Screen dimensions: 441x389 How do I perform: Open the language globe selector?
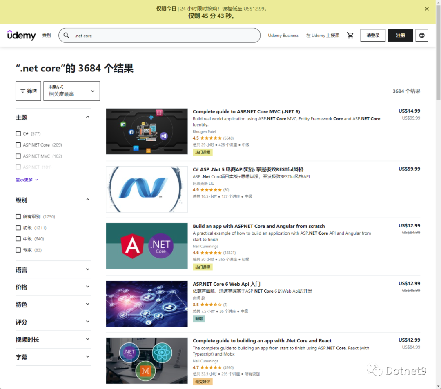point(421,36)
